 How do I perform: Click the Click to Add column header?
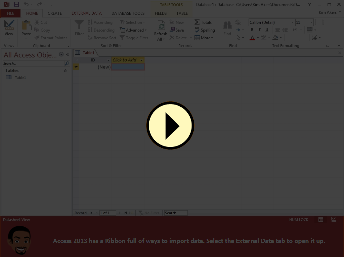(128, 60)
